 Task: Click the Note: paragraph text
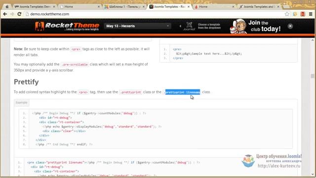(x=82, y=52)
